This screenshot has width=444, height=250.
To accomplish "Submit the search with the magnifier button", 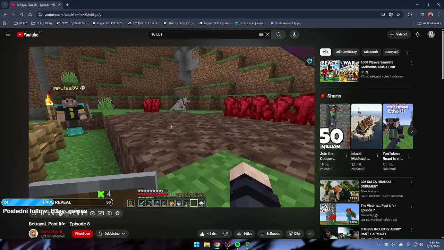I will tap(279, 34).
